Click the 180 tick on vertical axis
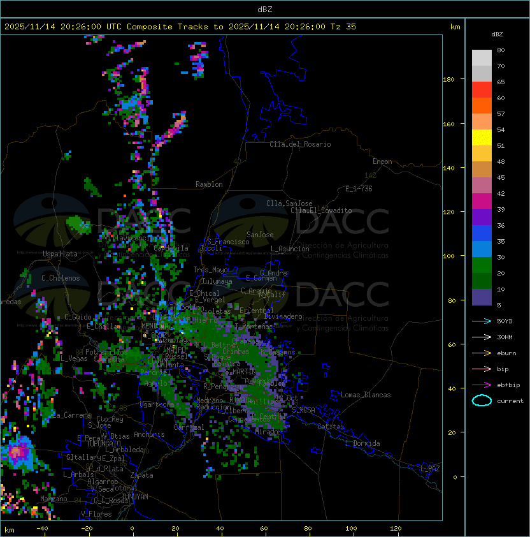The width and height of the screenshot is (530, 537). (448, 80)
